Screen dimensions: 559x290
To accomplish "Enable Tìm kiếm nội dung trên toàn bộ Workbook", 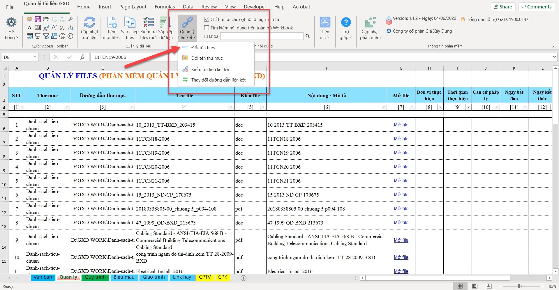I will [x=207, y=28].
